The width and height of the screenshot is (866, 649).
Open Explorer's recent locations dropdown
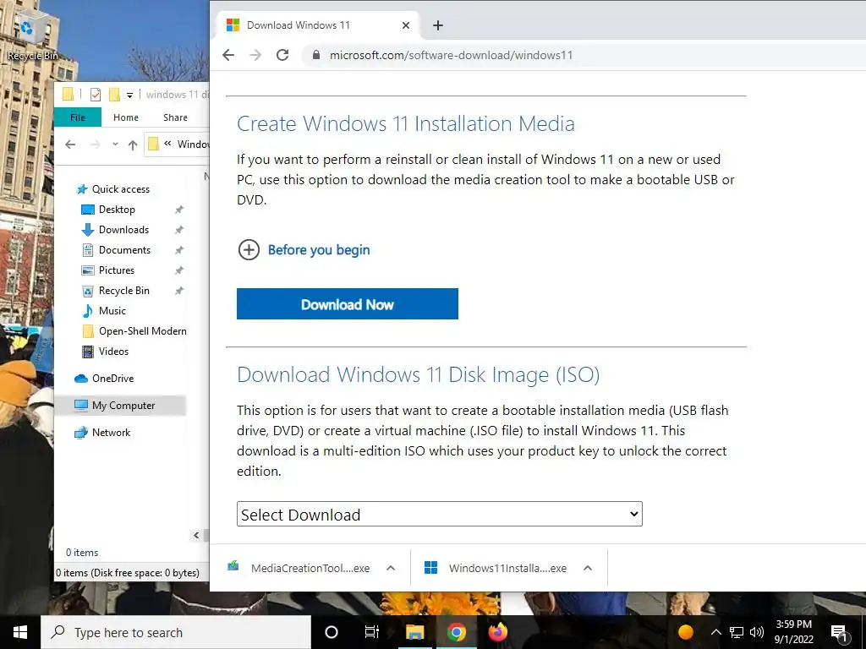point(115,144)
